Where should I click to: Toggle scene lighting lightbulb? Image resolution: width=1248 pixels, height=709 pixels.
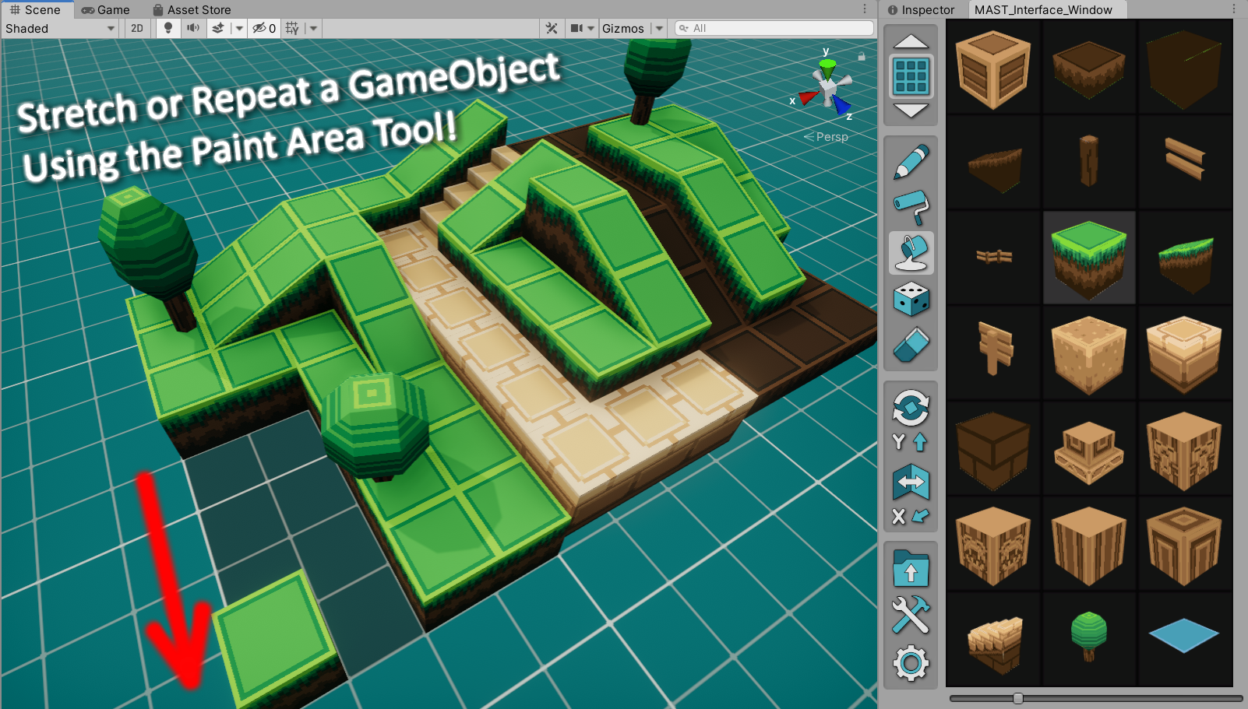coord(168,29)
